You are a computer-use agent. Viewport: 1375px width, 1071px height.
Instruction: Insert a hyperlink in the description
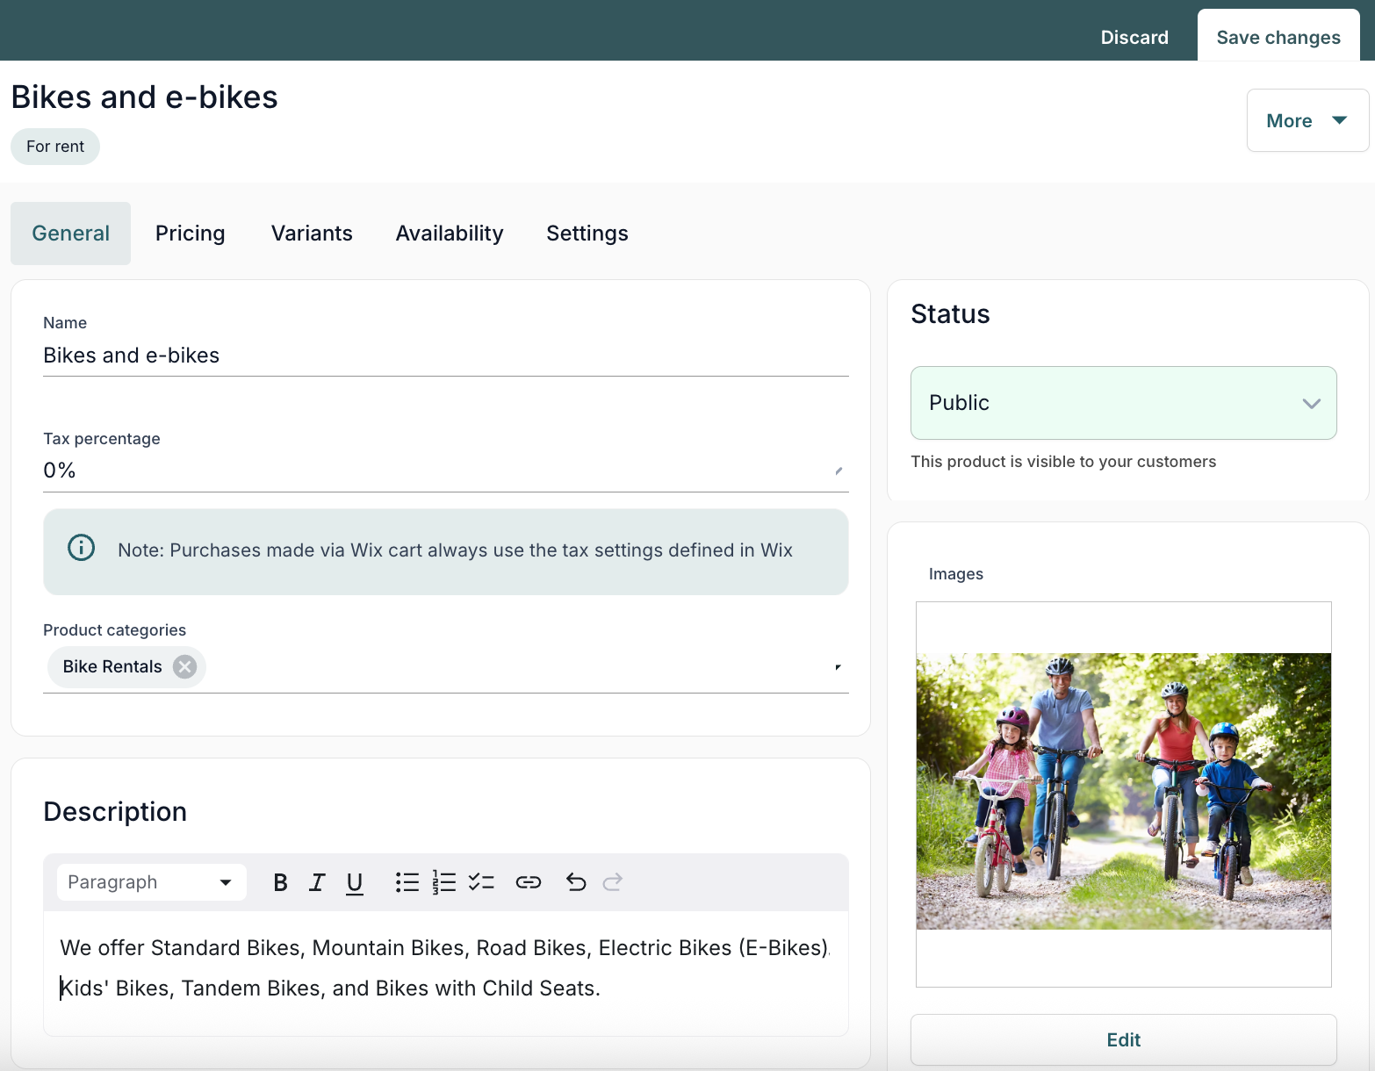click(529, 882)
